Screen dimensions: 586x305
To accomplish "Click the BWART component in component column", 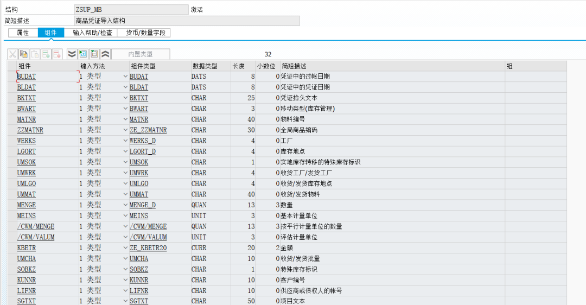I will tap(26, 109).
